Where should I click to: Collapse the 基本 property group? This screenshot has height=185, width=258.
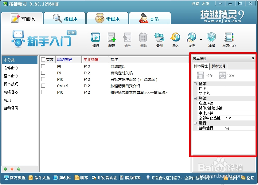tap(195, 84)
